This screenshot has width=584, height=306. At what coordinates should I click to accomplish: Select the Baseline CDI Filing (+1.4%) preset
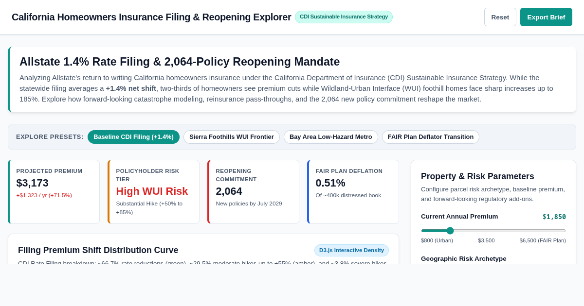(x=133, y=137)
